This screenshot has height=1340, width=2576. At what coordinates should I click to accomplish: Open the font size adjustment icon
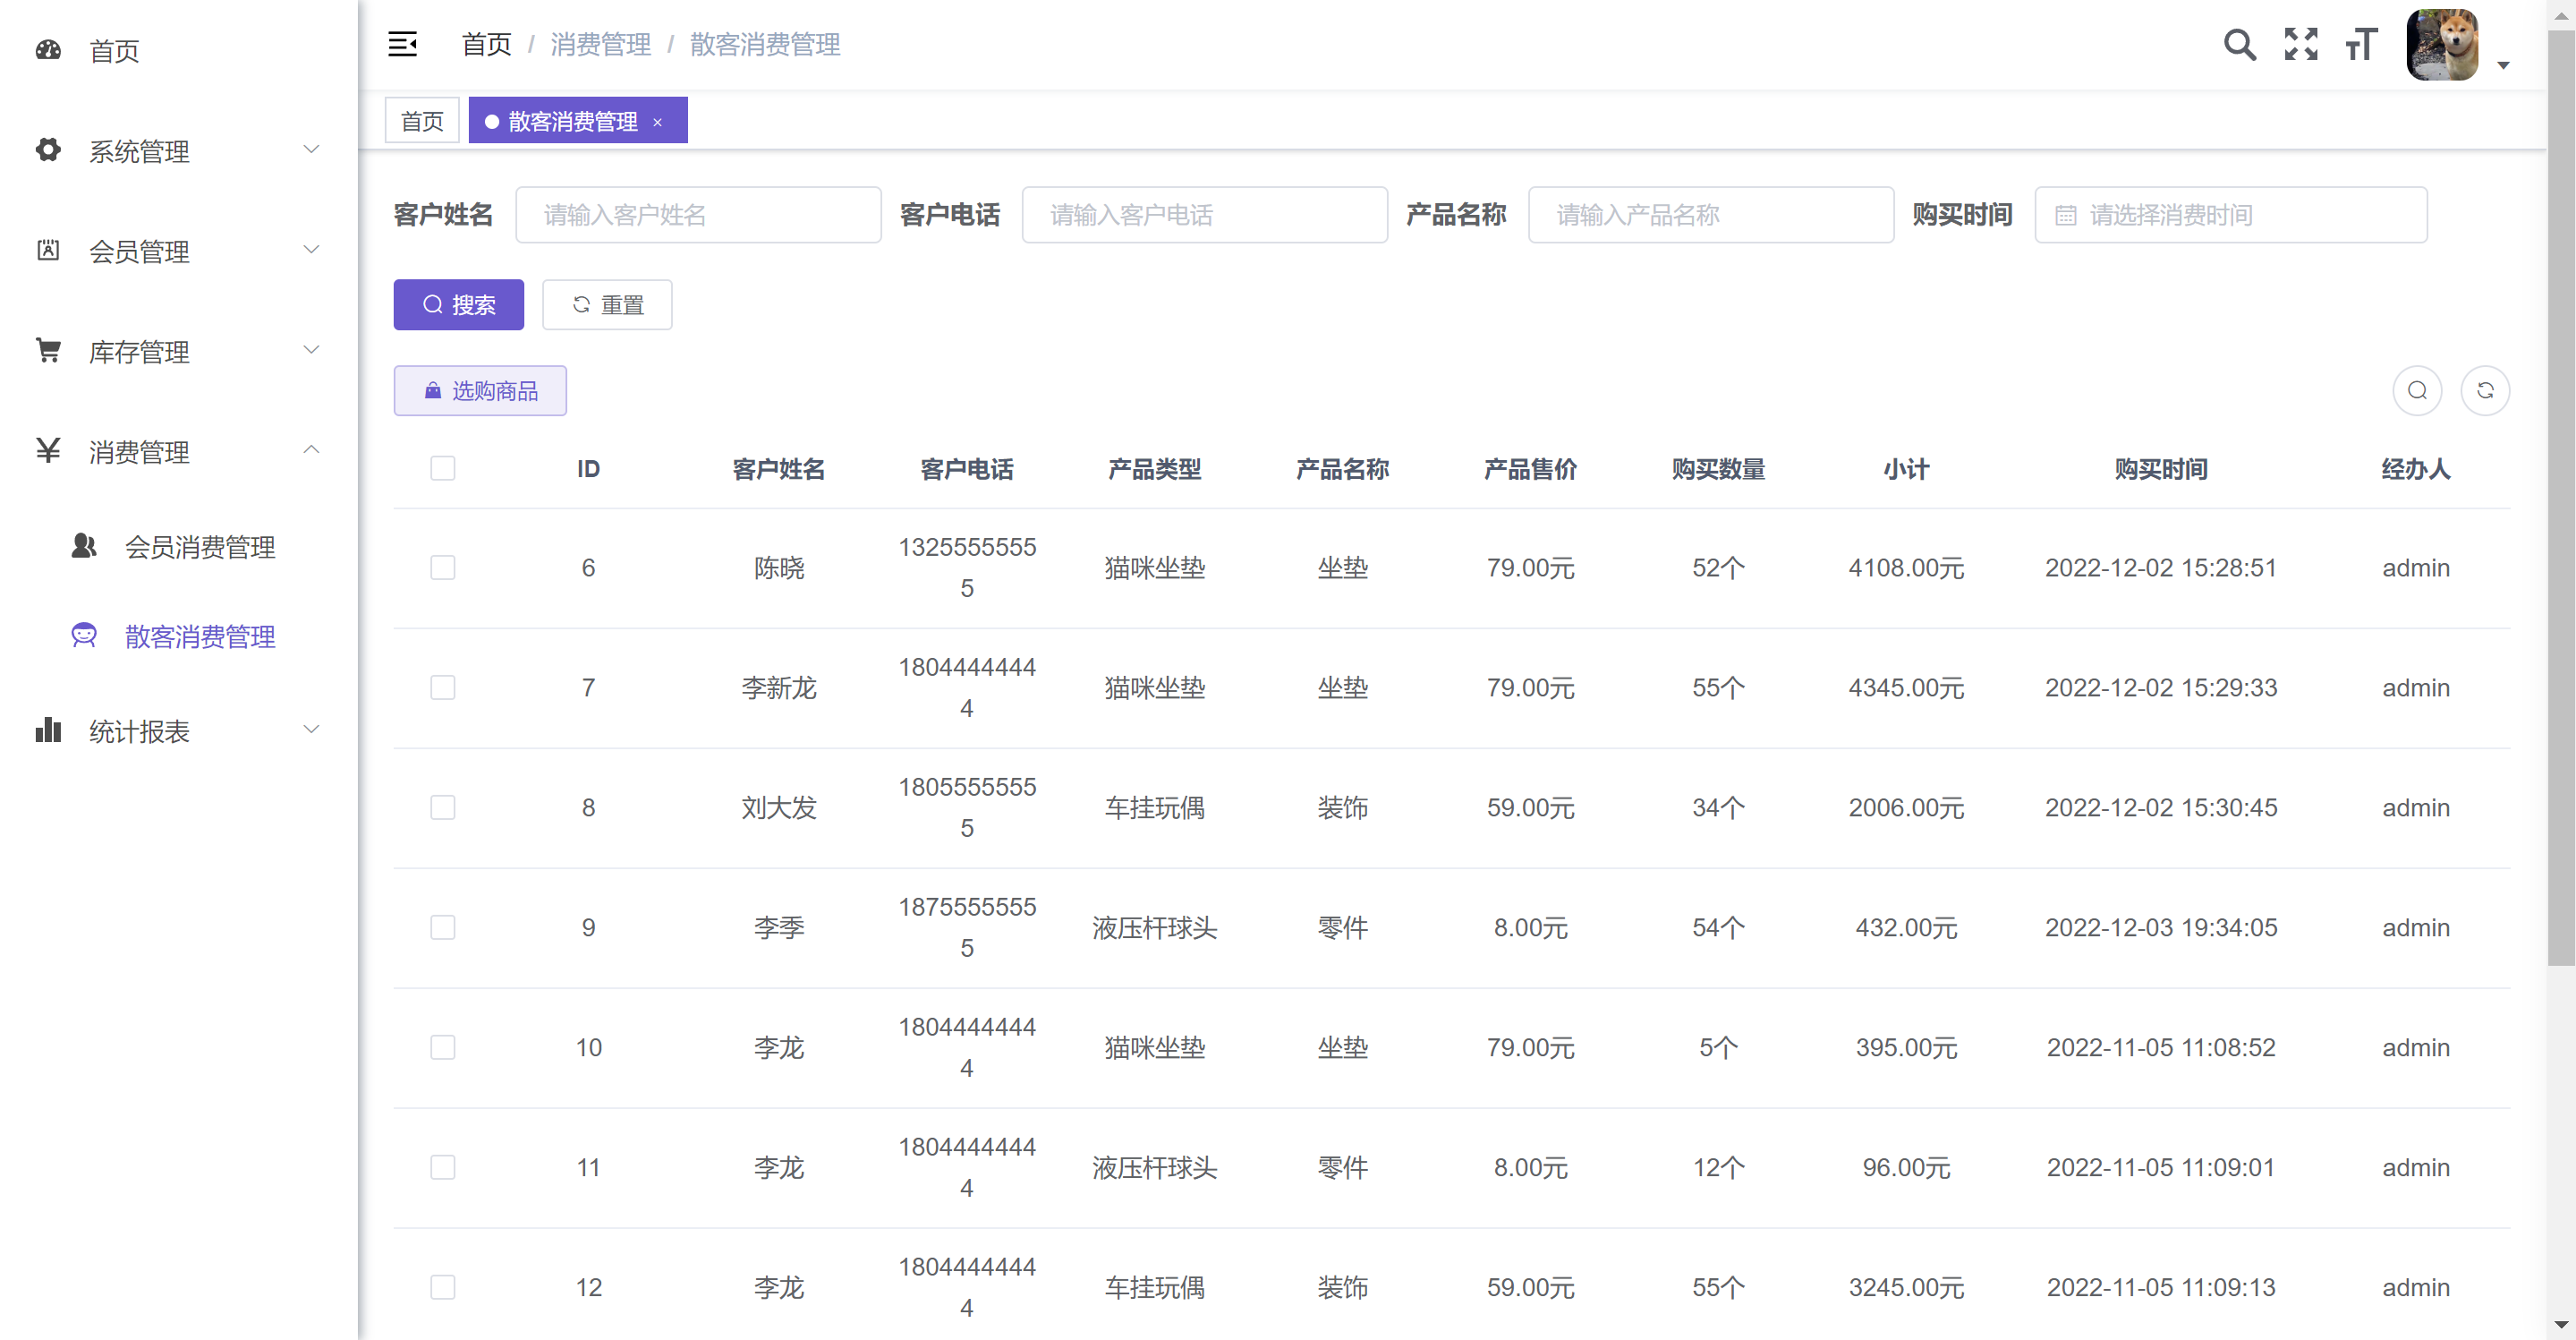tap(2360, 44)
